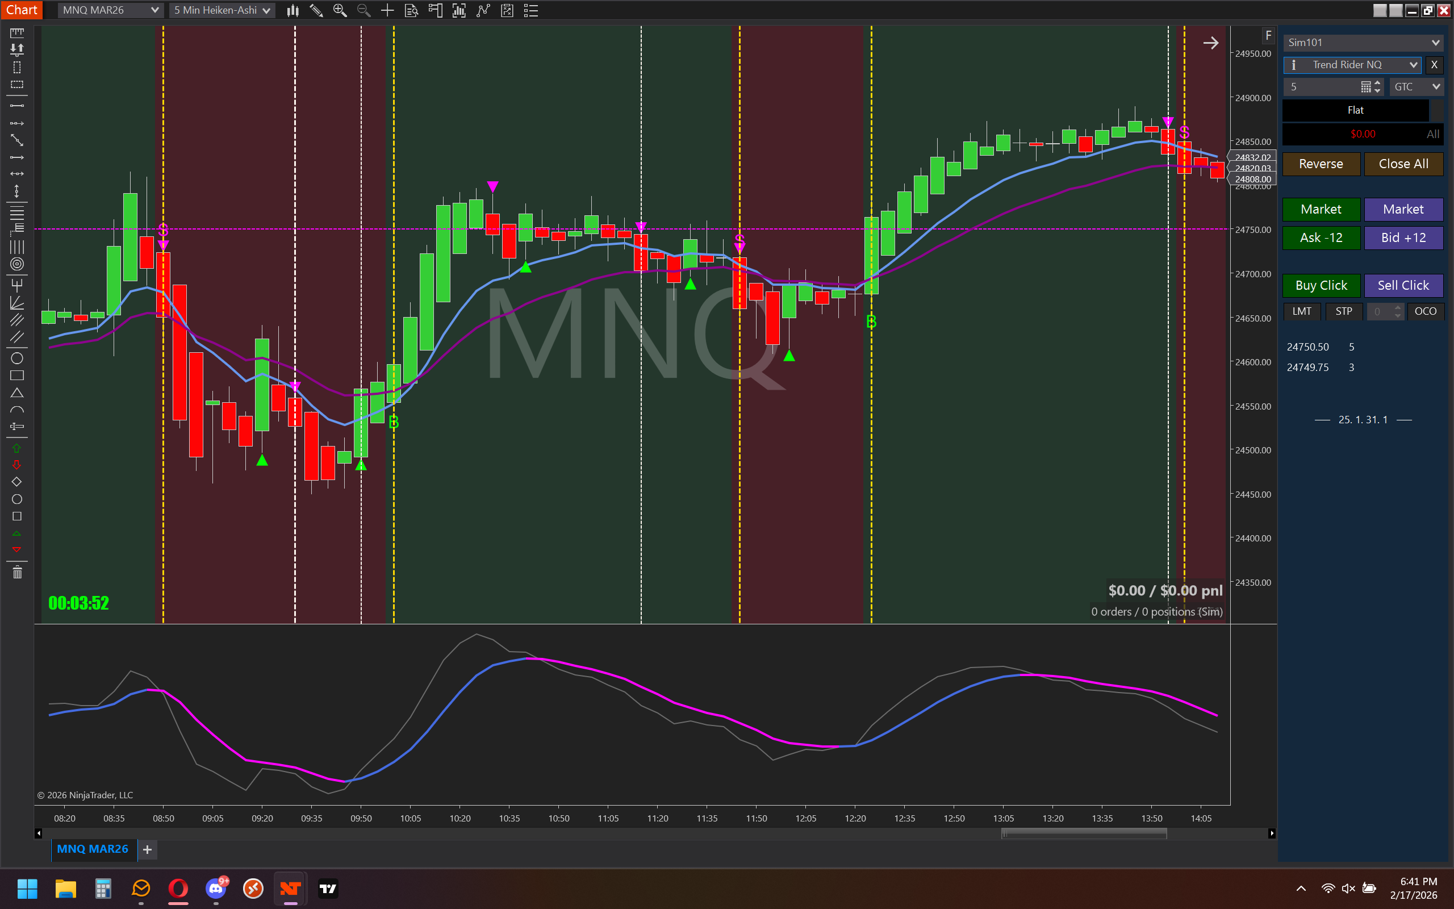1454x909 pixels.
Task: Click the trash Remove drawings icon
Action: (x=17, y=572)
